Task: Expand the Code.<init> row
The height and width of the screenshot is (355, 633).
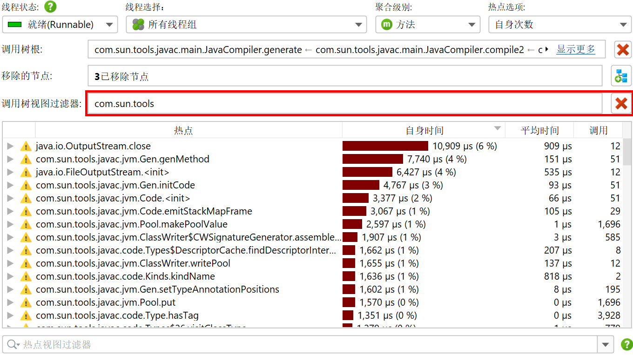Action: [x=10, y=198]
